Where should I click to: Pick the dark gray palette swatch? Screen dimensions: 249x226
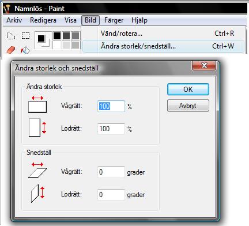(66, 36)
